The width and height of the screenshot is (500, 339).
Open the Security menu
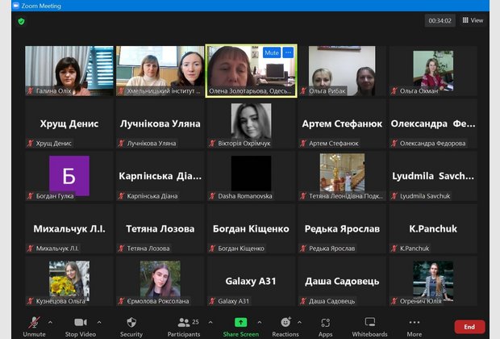coord(131,327)
